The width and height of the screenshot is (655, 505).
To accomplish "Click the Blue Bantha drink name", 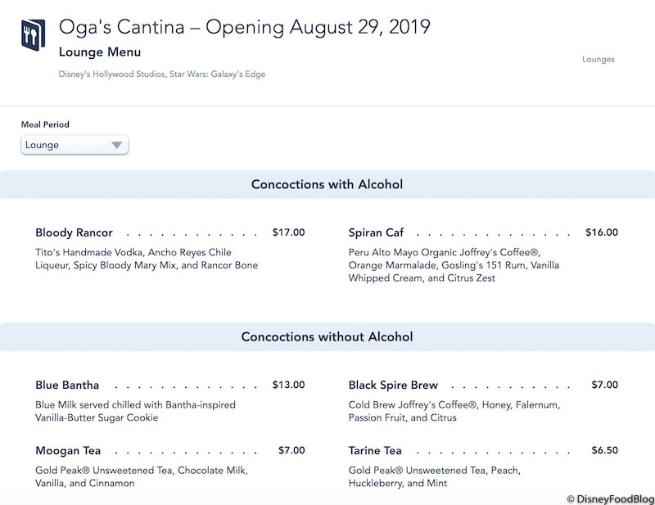I will [x=67, y=385].
